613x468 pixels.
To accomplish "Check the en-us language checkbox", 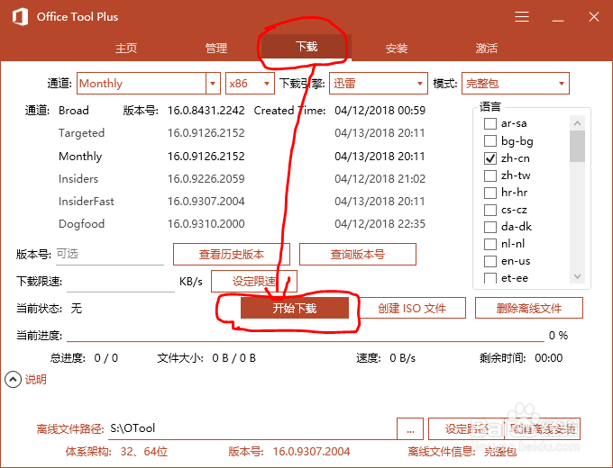I will point(490,261).
